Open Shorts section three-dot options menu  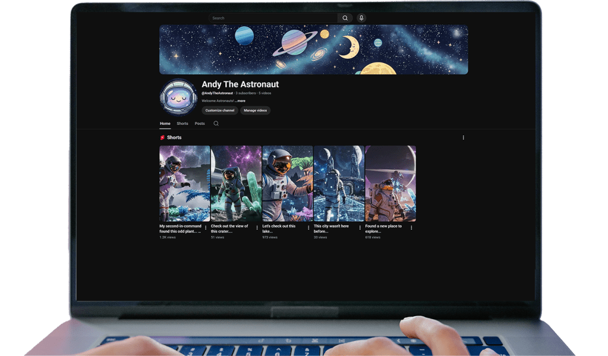[464, 138]
